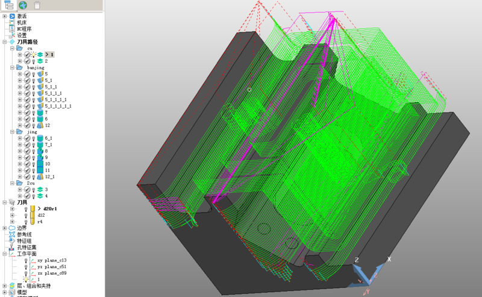This screenshot has width=482, height=297.
Task: Select the 机床 machine tool entry
Action: (x=22, y=22)
